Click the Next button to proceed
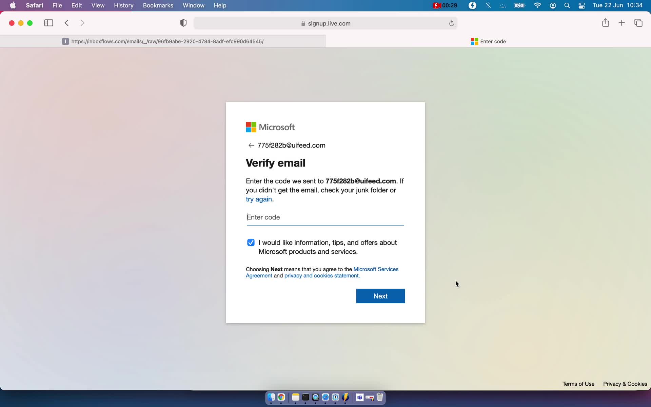The width and height of the screenshot is (651, 407). (x=380, y=296)
